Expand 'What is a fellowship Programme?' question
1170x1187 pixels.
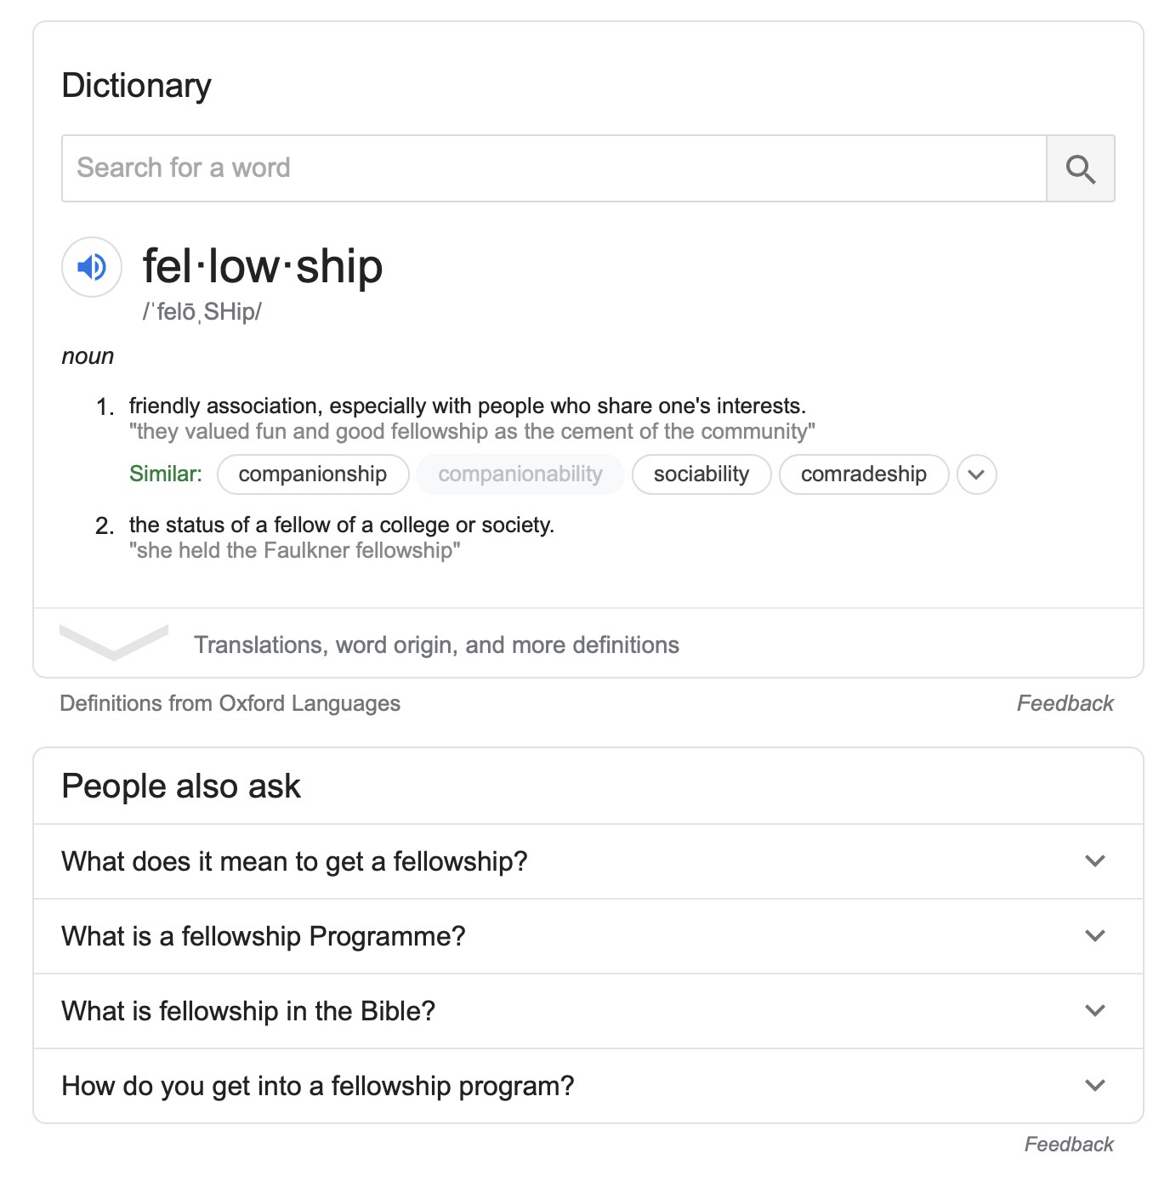coord(588,936)
